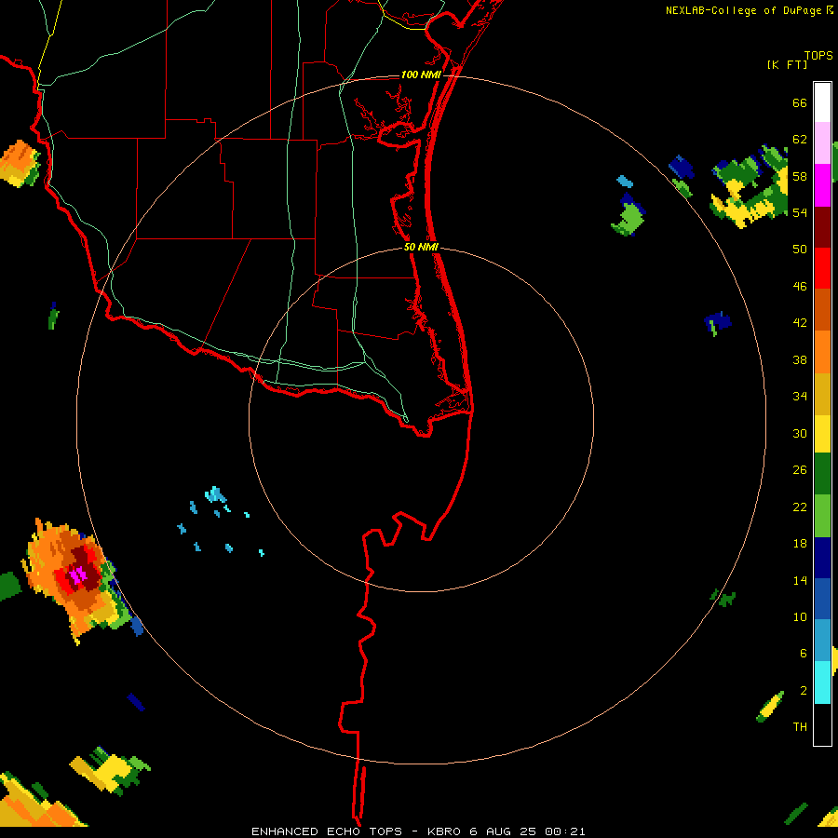Click the medium blue 14 kft legend swatch
838x838 pixels.
click(822, 599)
